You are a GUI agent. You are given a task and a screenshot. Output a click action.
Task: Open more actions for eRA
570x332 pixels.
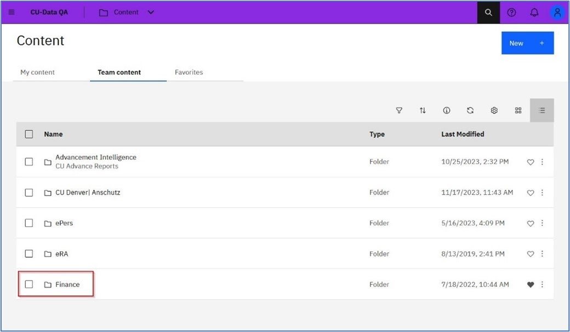542,254
